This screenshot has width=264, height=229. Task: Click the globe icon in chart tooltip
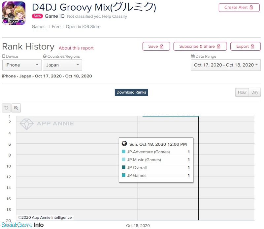coord(124,143)
